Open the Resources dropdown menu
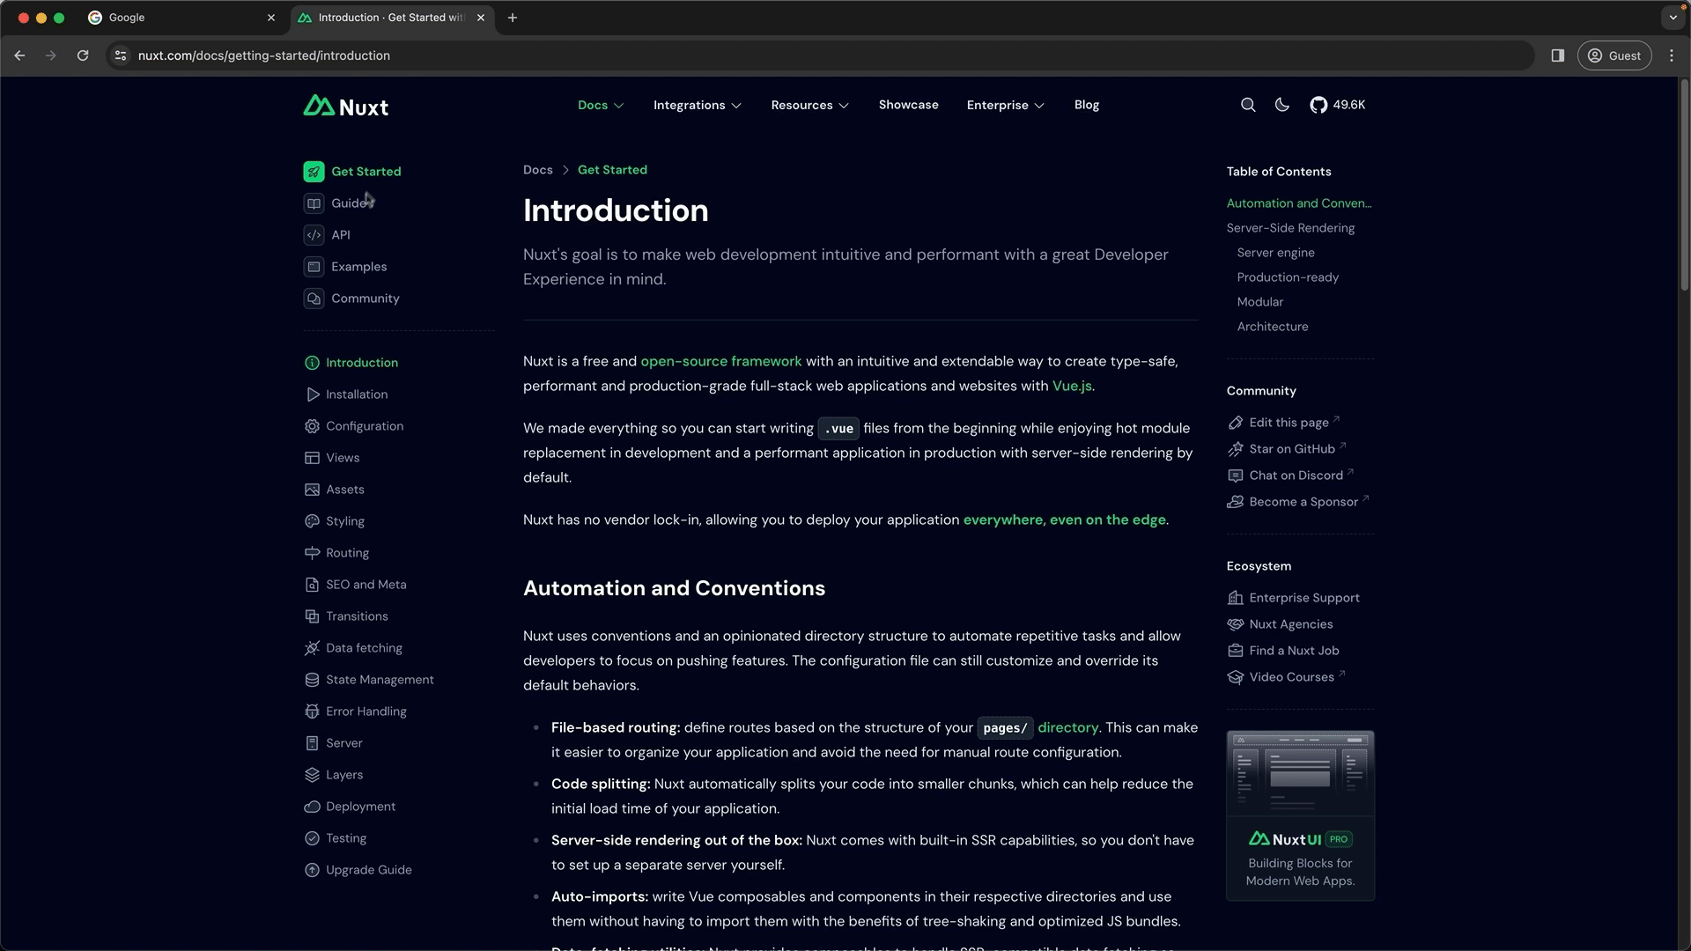 [810, 105]
